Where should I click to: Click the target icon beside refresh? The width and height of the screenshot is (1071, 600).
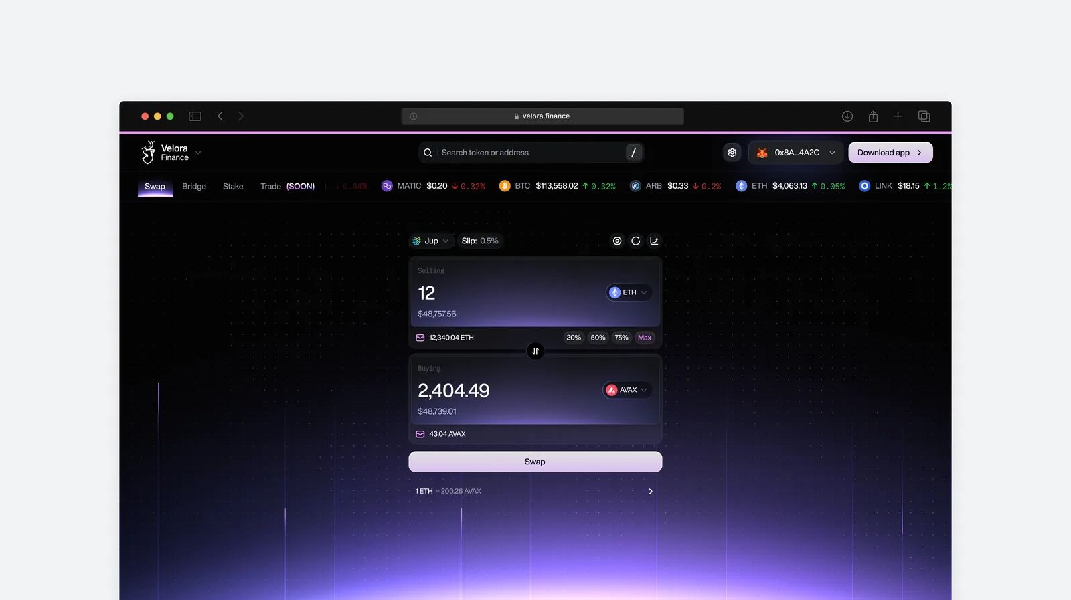click(x=617, y=241)
